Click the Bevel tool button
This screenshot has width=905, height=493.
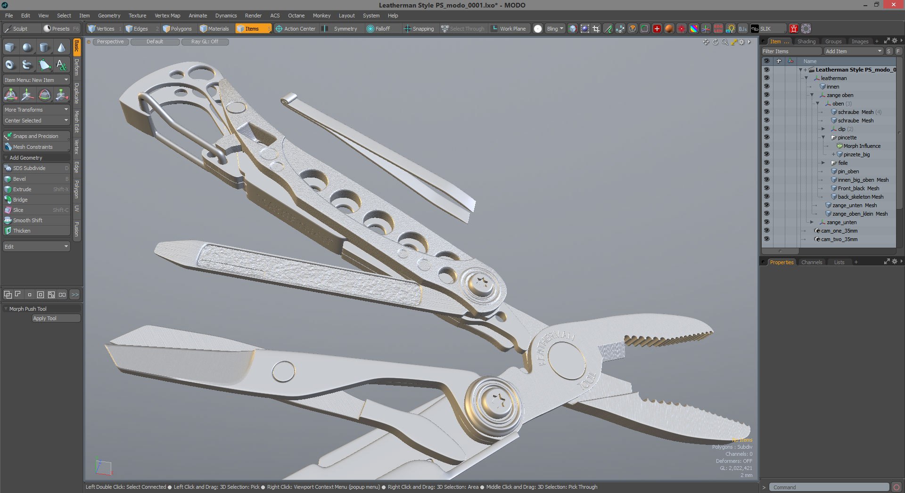[36, 179]
